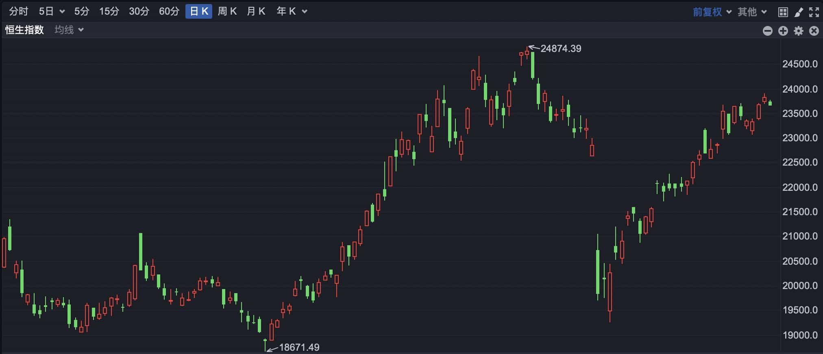Zoom out chart with minus icon
The height and width of the screenshot is (354, 823).
click(767, 31)
